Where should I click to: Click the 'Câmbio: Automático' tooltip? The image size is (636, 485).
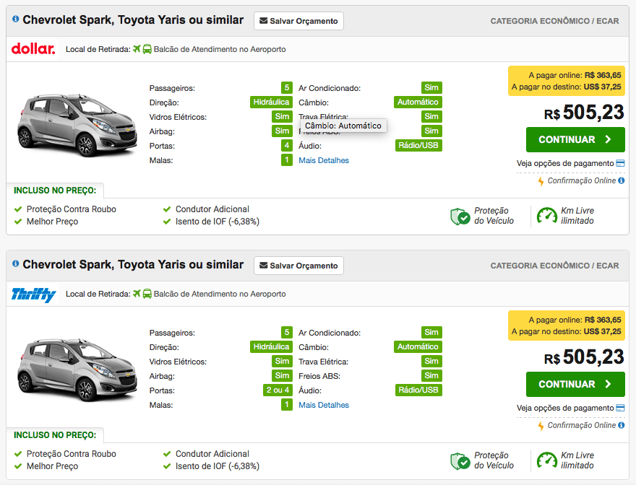tap(343, 126)
